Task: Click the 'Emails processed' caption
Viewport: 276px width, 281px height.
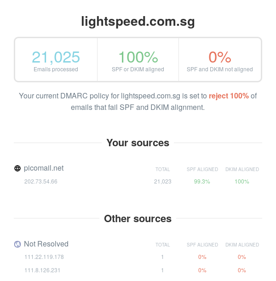Action: pos(56,69)
